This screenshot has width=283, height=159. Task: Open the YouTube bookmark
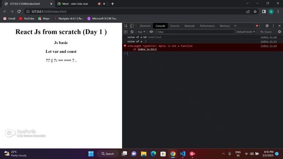point(27,19)
